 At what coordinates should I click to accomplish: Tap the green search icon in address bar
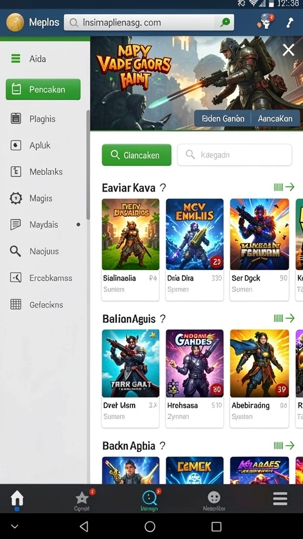tap(226, 22)
